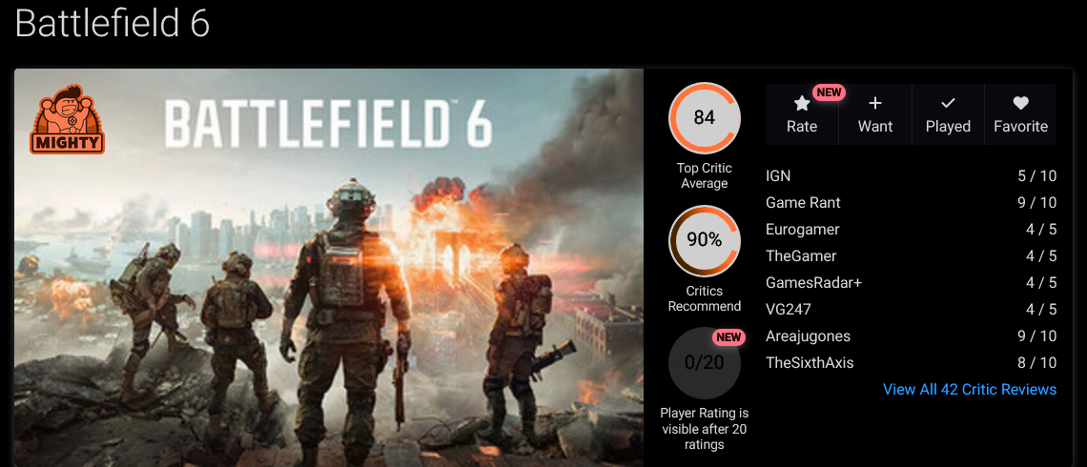Open the GamesRadar+ review
Viewport: 1087px width, 467px height.
point(911,283)
